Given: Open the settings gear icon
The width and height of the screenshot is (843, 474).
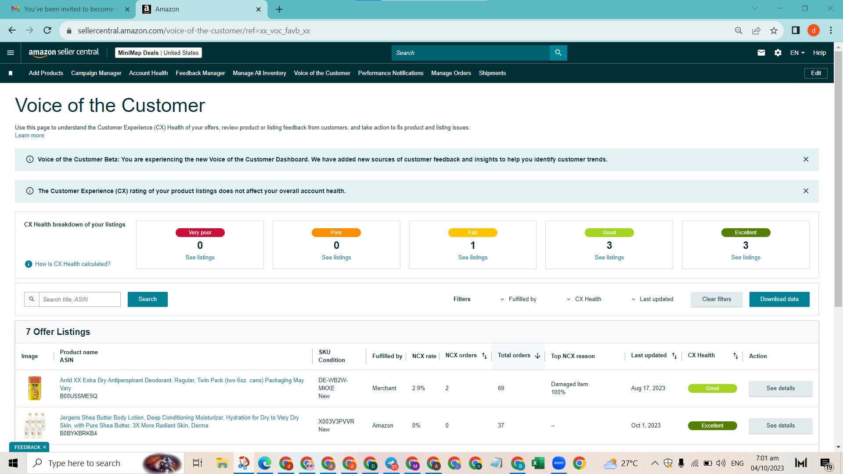Looking at the screenshot, I should 778,53.
